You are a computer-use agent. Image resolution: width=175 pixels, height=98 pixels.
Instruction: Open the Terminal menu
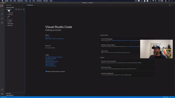pyautogui.click(x=39, y=1)
